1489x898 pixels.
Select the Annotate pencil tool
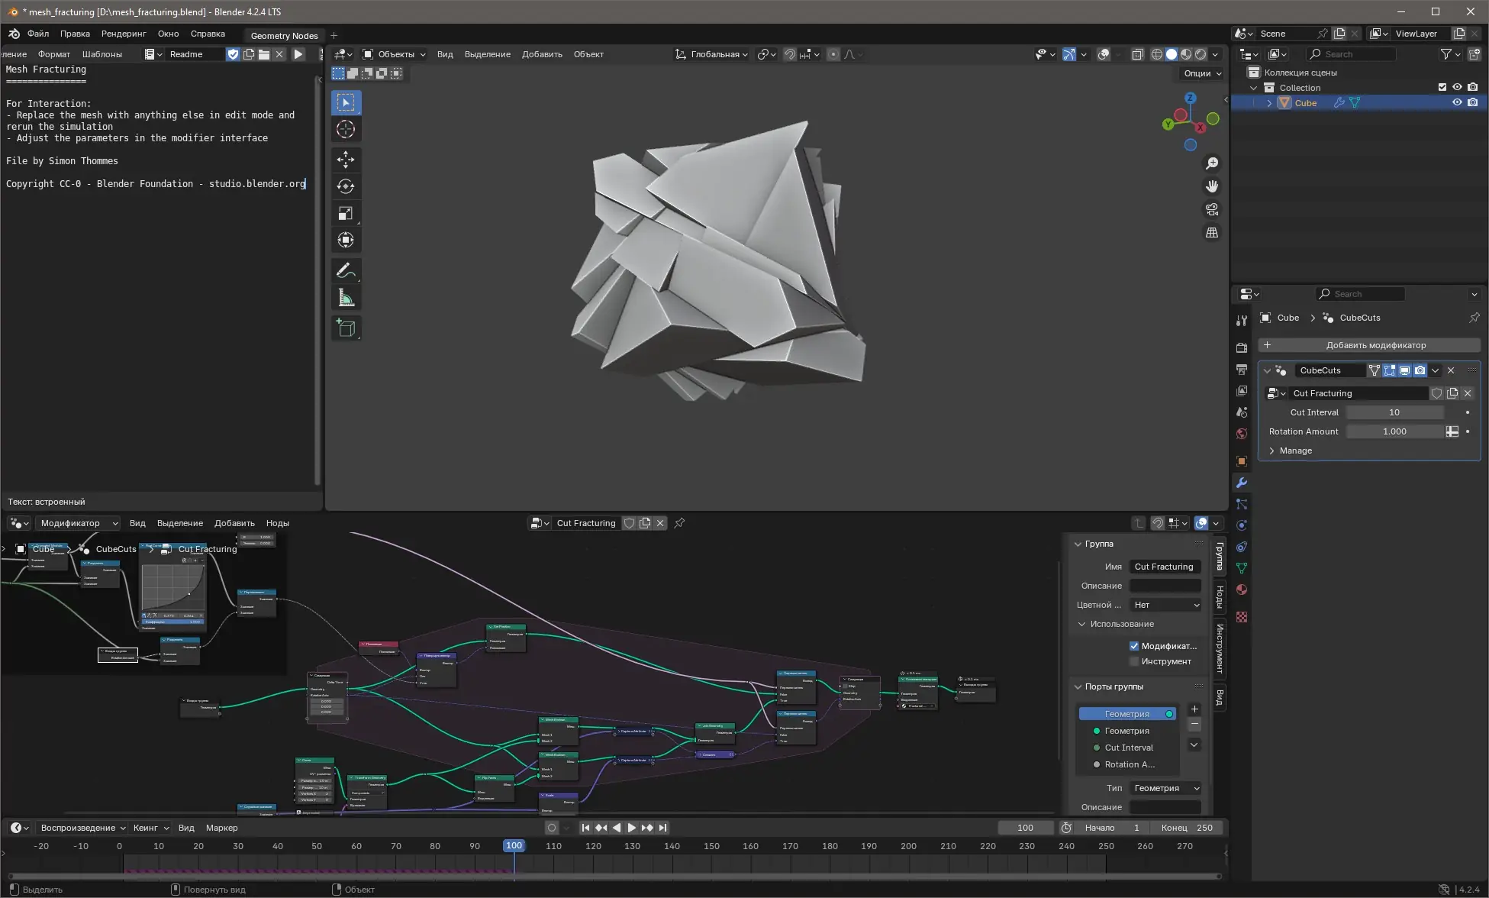point(346,271)
